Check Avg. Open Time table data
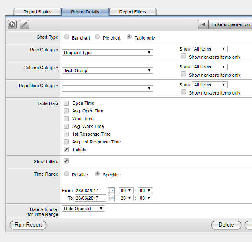This screenshot has width=252, height=242. coord(66,111)
